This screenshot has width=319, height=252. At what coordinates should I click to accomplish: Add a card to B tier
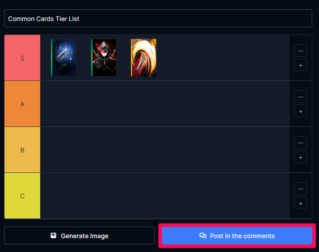[x=301, y=157]
